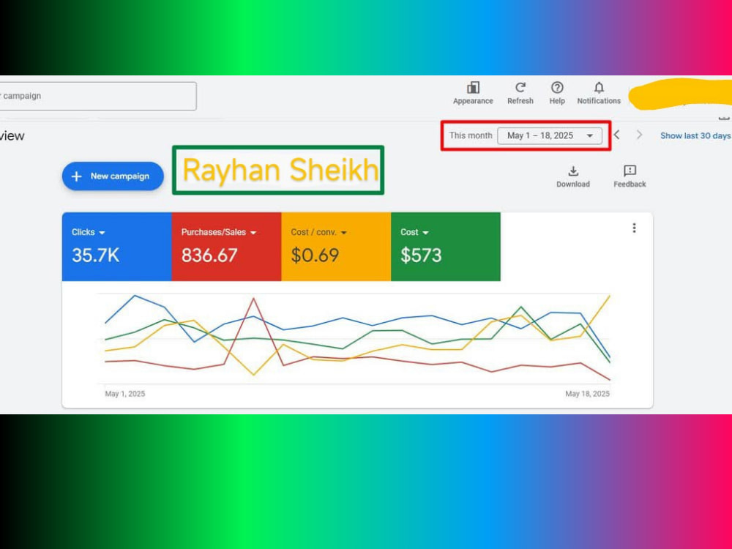732x549 pixels.
Task: Open the Help menu icon
Action: (x=557, y=88)
